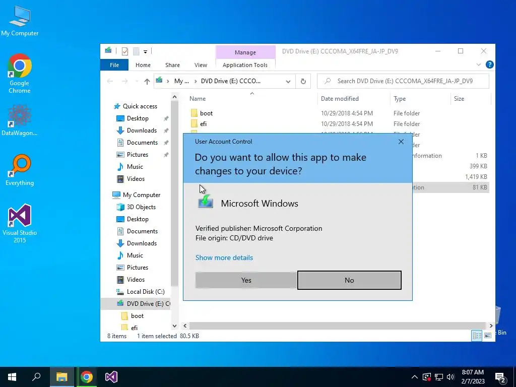Go up one folder level arrow

[x=147, y=81]
